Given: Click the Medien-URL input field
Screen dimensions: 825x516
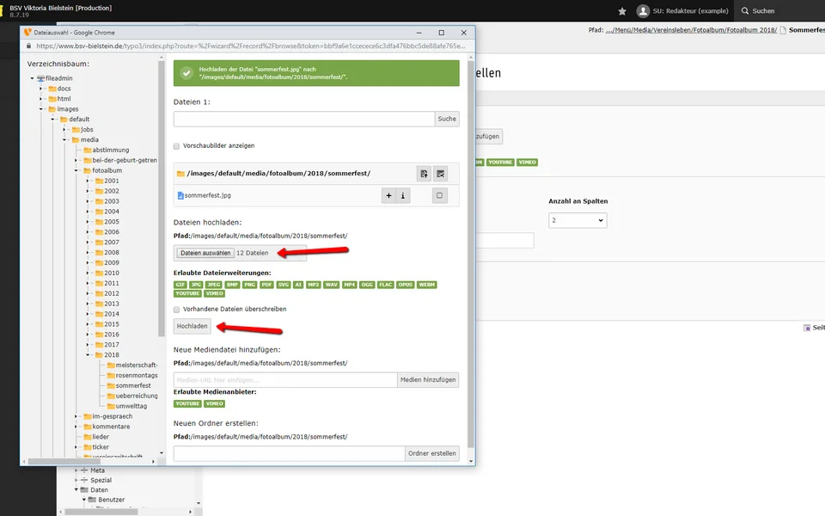Looking at the screenshot, I should (x=285, y=380).
